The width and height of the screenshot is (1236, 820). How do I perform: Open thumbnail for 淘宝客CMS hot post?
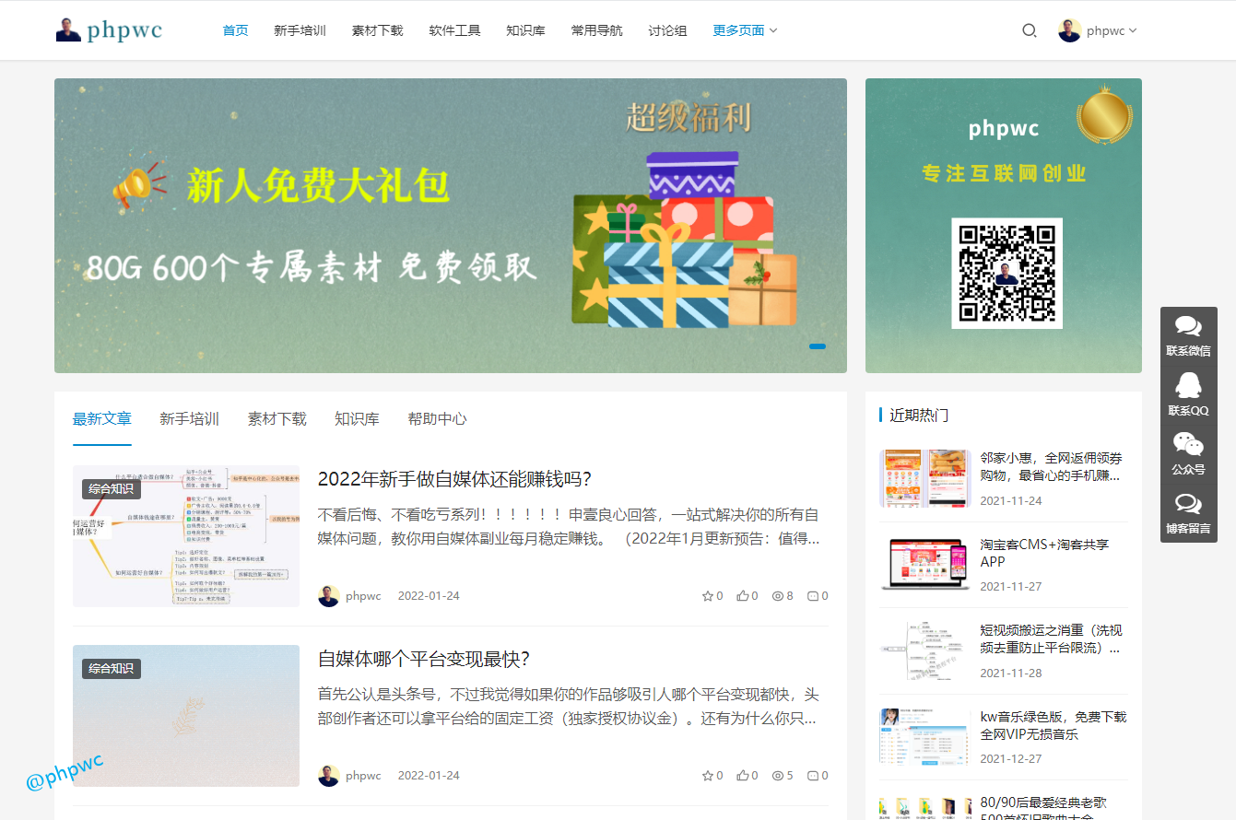(x=925, y=565)
